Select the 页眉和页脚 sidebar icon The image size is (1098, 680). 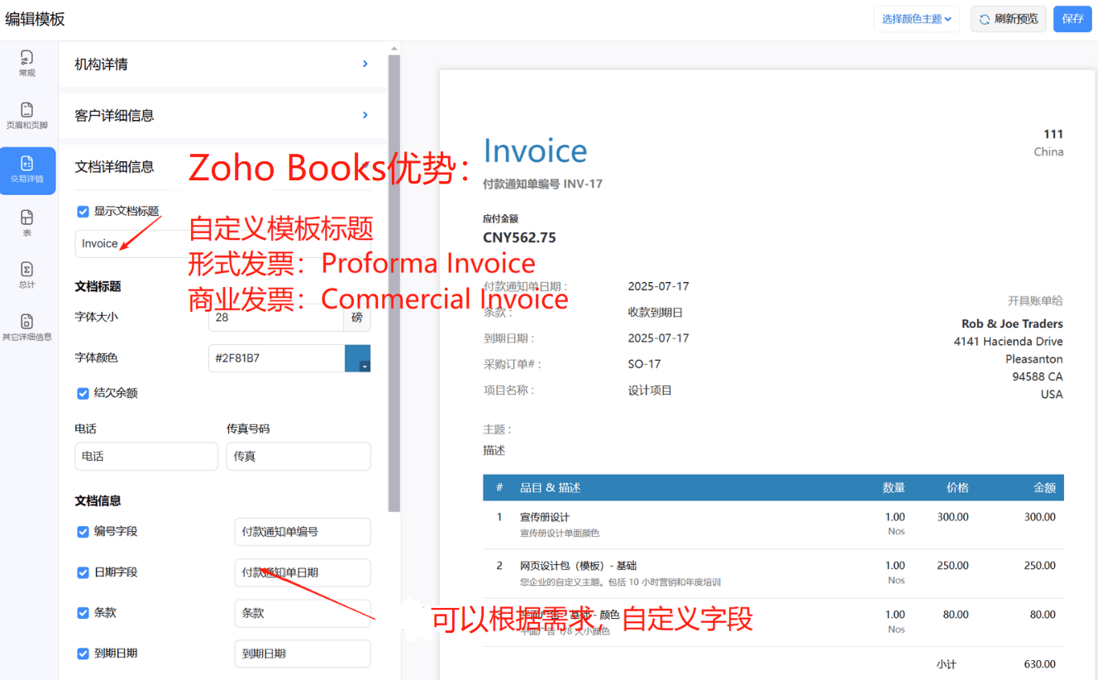tap(27, 116)
